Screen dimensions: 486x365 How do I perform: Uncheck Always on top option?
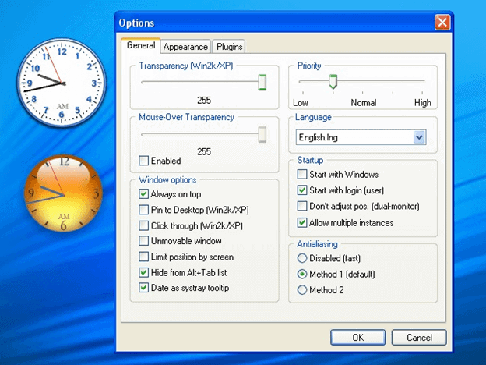pyautogui.click(x=144, y=193)
